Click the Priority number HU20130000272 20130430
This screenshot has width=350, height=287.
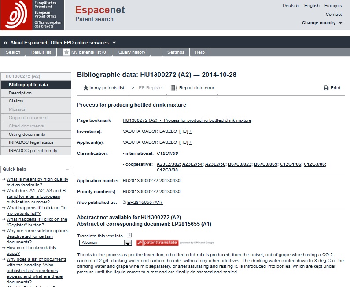(151, 192)
